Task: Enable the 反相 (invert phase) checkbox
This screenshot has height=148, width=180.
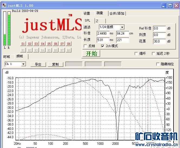Action: tap(85, 46)
